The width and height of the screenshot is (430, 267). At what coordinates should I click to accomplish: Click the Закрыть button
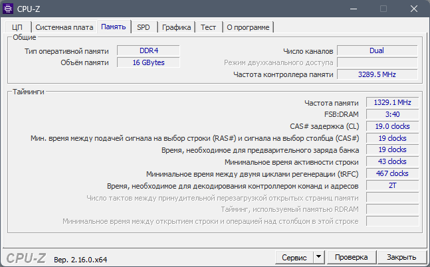[401, 257]
